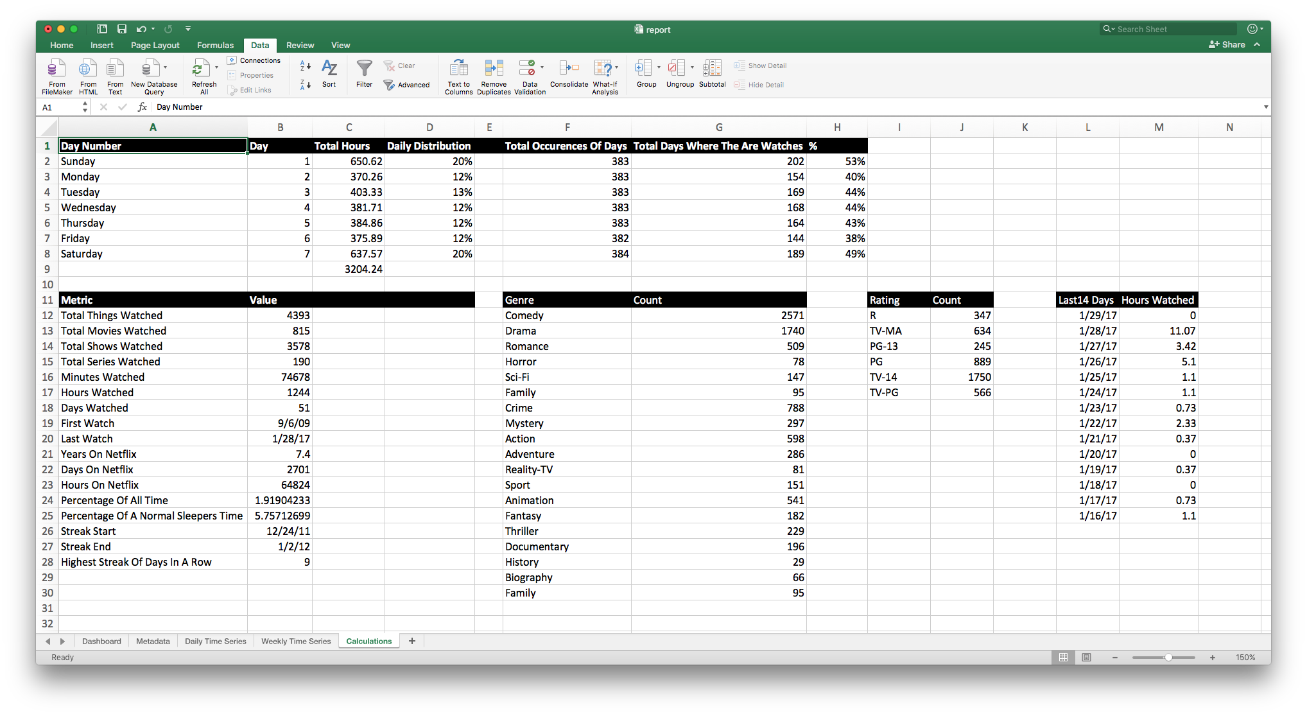Expand New Database Query dropdown arrow
This screenshot has height=716, width=1307.
[165, 67]
